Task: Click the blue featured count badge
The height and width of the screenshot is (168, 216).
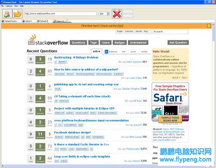Action: point(106,52)
